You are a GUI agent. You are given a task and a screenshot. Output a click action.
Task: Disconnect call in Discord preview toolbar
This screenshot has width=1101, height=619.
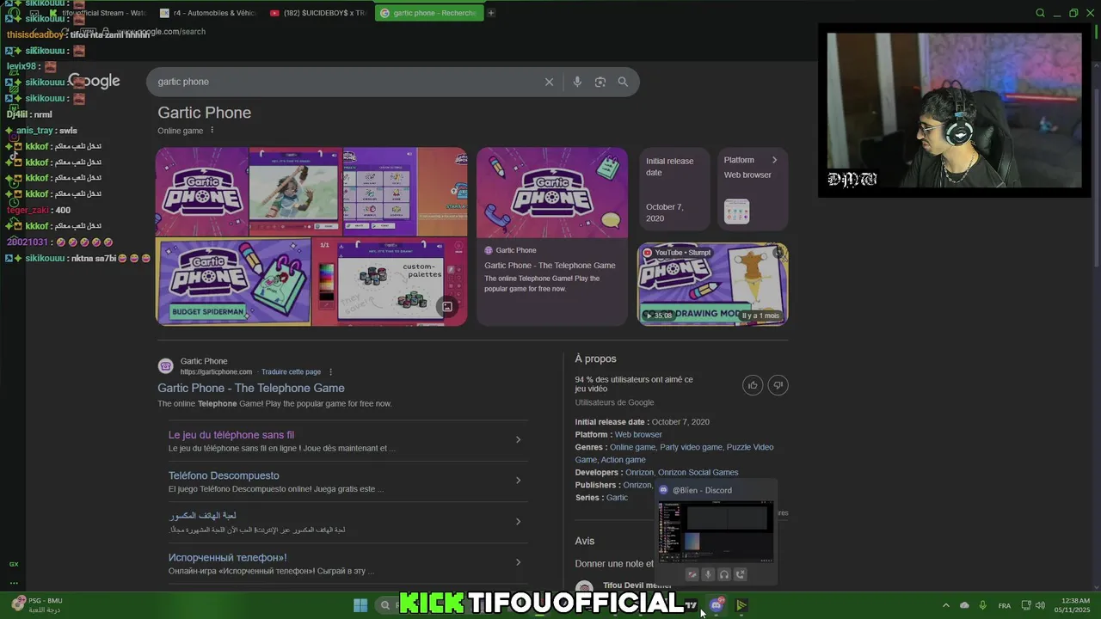click(741, 574)
